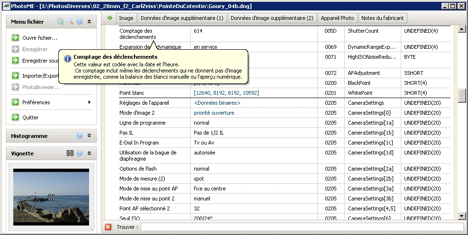Select the Point AF sélectionné 2 label
The width and height of the screenshot is (468, 235).
144,208
